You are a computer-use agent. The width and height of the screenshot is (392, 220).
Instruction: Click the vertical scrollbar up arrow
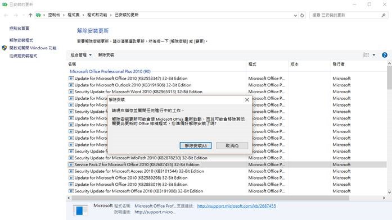pyautogui.click(x=389, y=64)
